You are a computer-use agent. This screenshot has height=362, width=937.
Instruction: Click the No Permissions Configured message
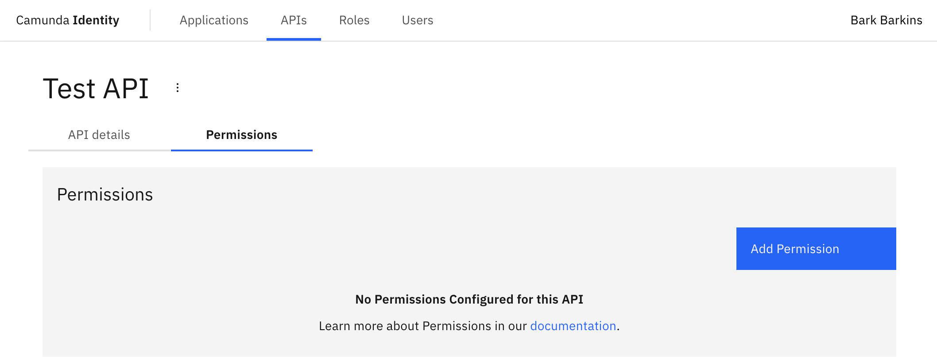pos(469,299)
